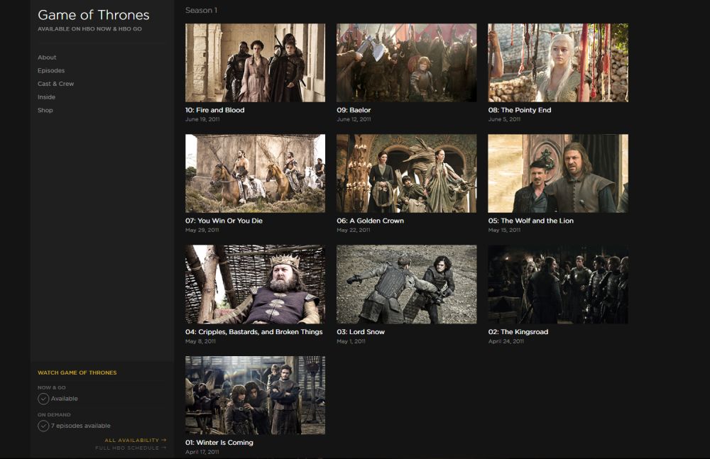
Task: Click the title '01: Winter Is Coming'
Action: (x=219, y=443)
